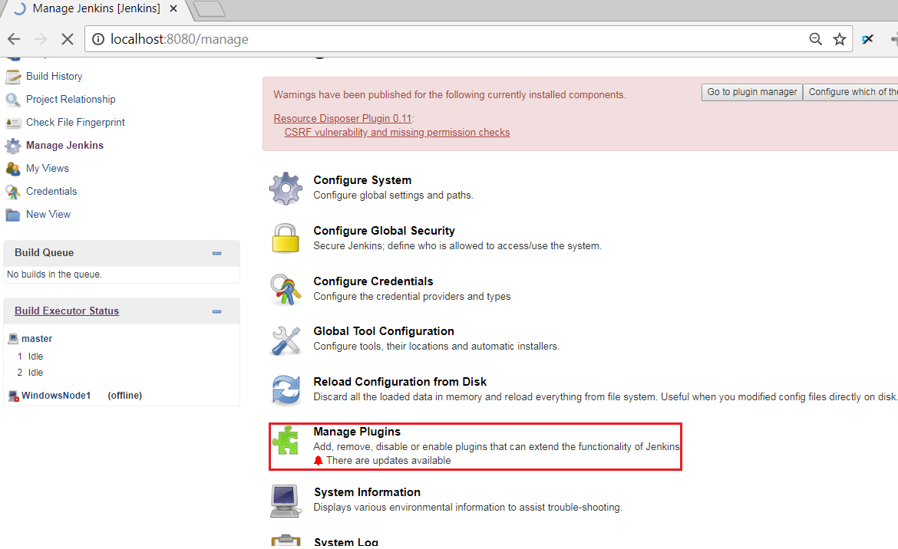Screen dimensions: 898x549
Task: Click the Manage Jenkins gear in sidebar
Action: (x=13, y=145)
